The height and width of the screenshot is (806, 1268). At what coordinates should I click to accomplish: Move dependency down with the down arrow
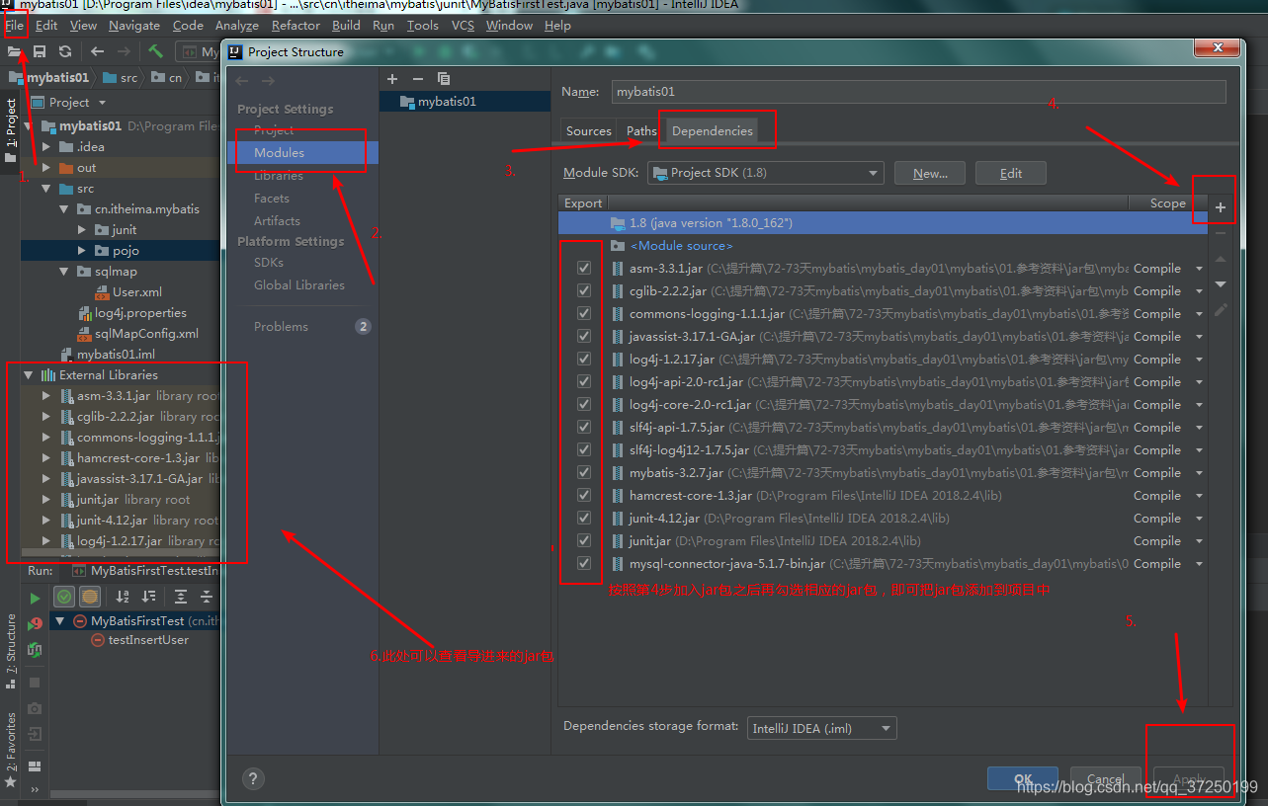pyautogui.click(x=1221, y=284)
